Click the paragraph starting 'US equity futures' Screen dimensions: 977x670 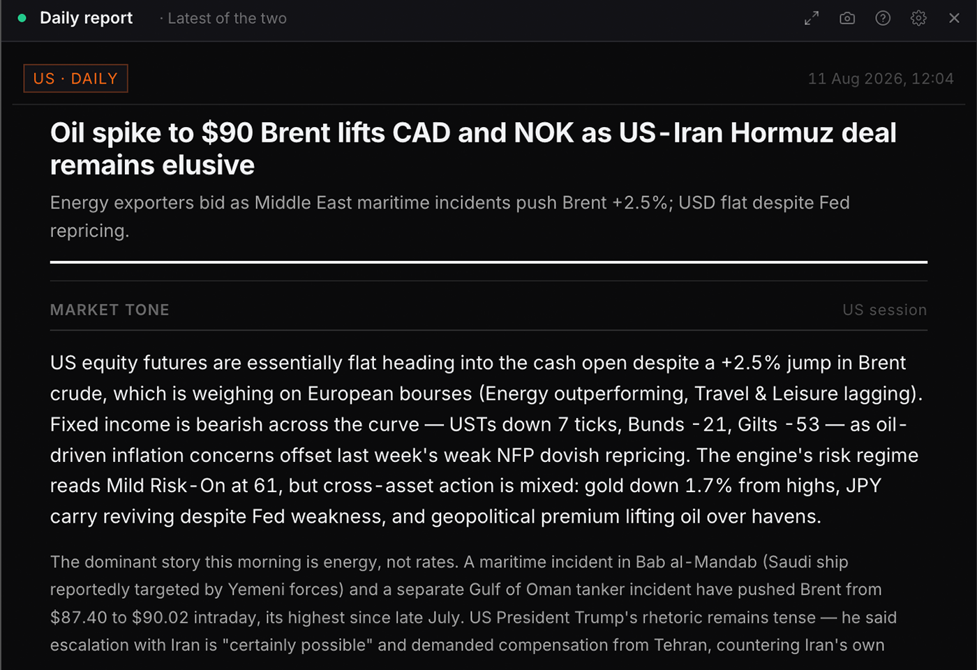pos(487,440)
